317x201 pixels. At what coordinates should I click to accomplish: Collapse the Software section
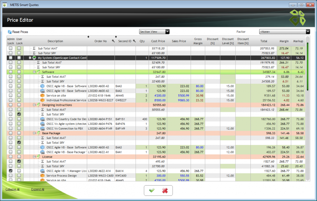[x=34, y=72]
